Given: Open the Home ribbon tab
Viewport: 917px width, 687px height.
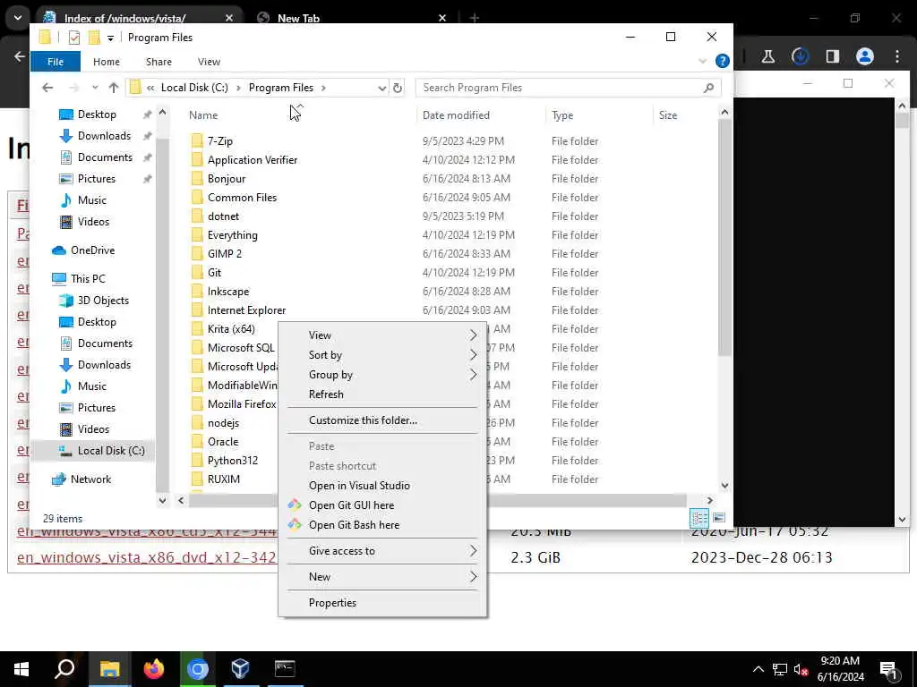Looking at the screenshot, I should click(x=107, y=62).
